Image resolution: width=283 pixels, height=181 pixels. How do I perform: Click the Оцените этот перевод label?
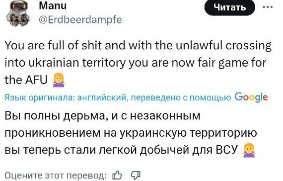pyautogui.click(x=56, y=176)
